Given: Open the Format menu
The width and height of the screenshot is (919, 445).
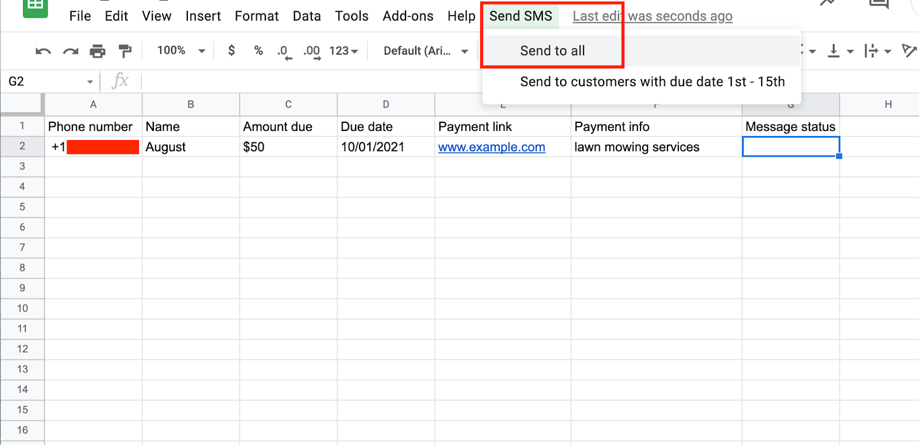Looking at the screenshot, I should (x=256, y=16).
